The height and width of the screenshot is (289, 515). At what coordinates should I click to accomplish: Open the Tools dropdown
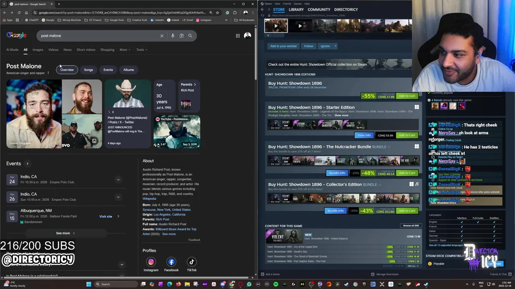[x=142, y=50]
